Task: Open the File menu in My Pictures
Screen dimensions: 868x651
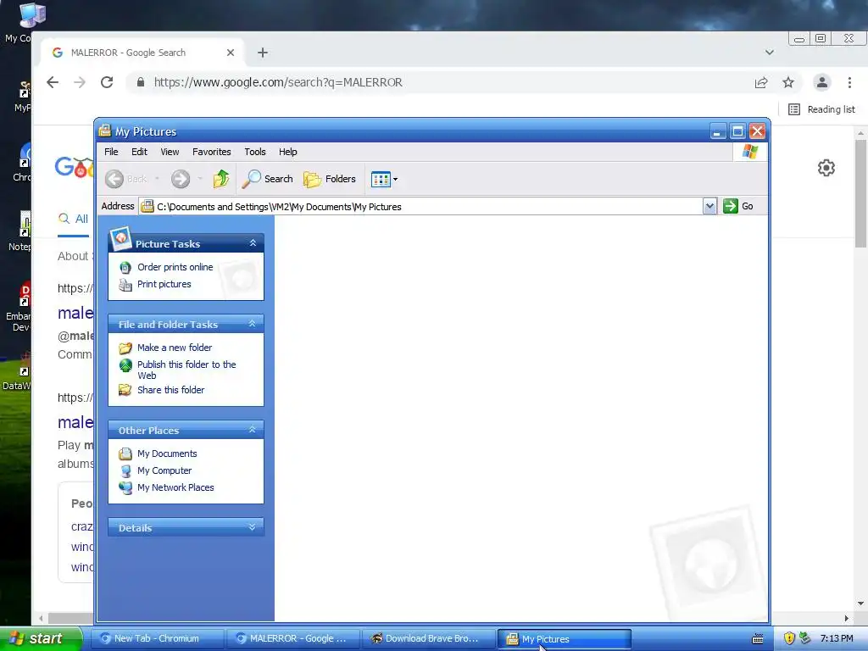Action: coord(111,152)
